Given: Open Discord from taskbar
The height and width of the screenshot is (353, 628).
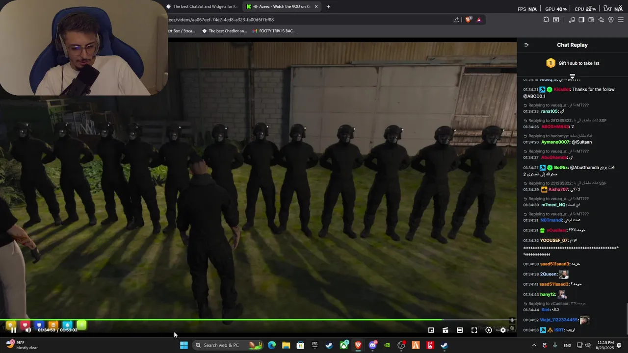Looking at the screenshot, I should point(372,345).
